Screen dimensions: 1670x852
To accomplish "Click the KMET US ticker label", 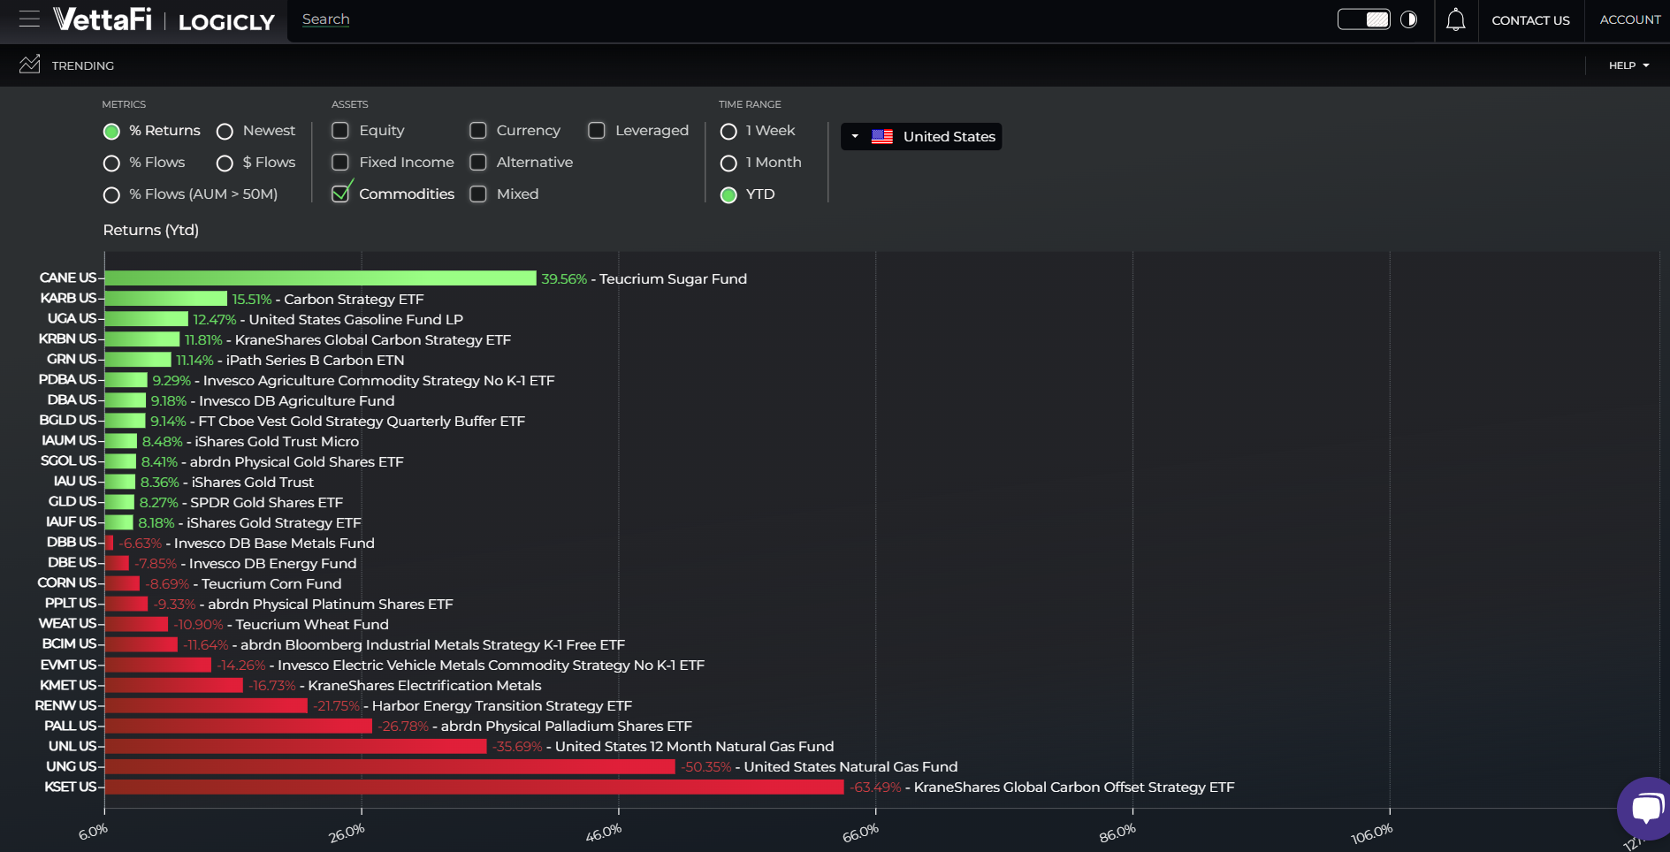I will pyautogui.click(x=68, y=685).
